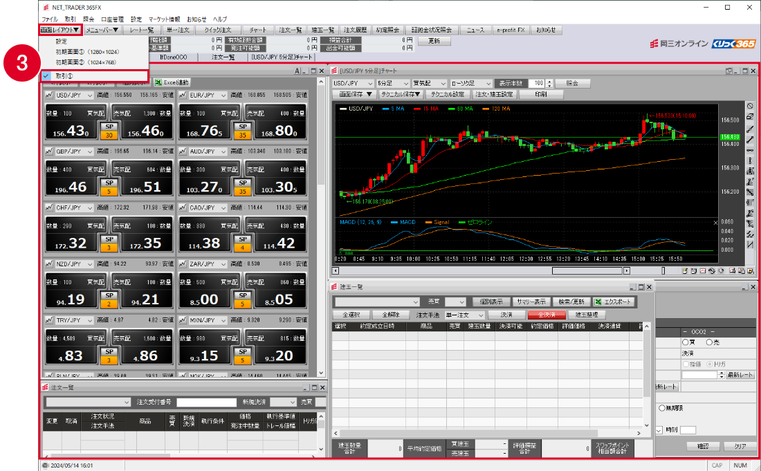Select the vertical cycle lines drawing tool

750,202
